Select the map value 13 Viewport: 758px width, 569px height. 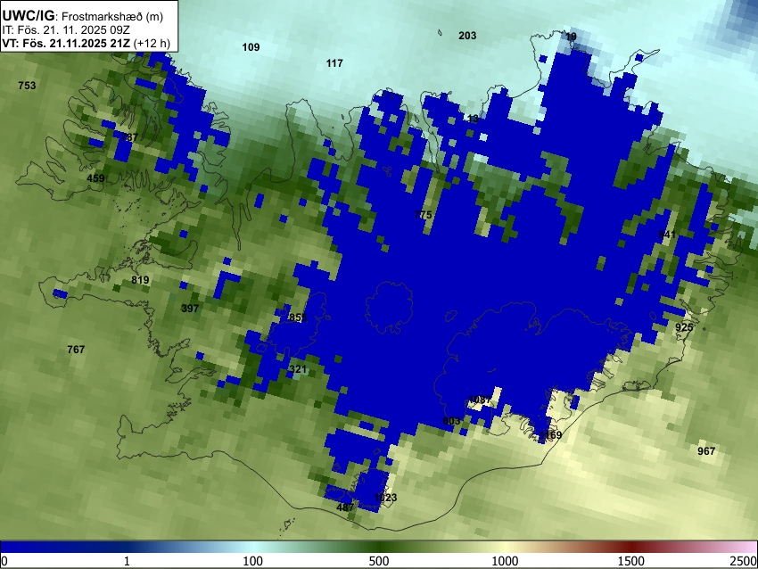[x=474, y=119]
